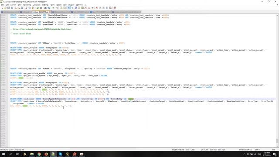
Task: Toggle the Function List panel
Action: (85, 8)
